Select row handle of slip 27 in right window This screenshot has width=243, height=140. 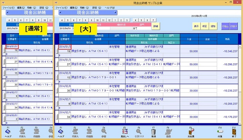pos(57,64)
